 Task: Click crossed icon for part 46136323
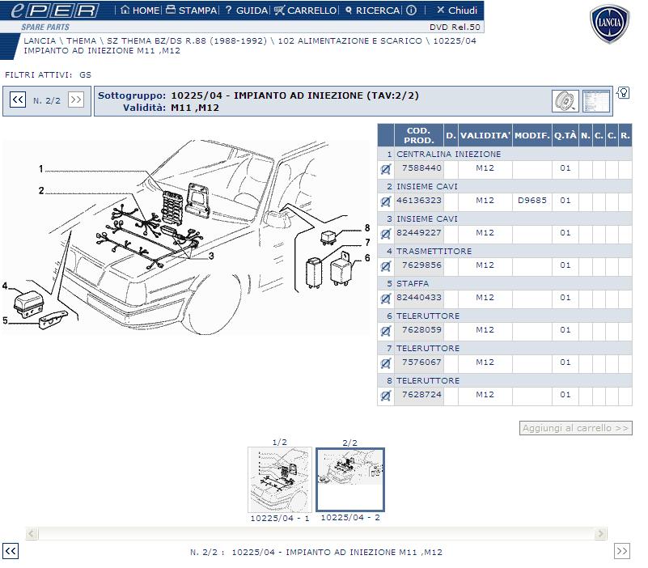click(385, 201)
